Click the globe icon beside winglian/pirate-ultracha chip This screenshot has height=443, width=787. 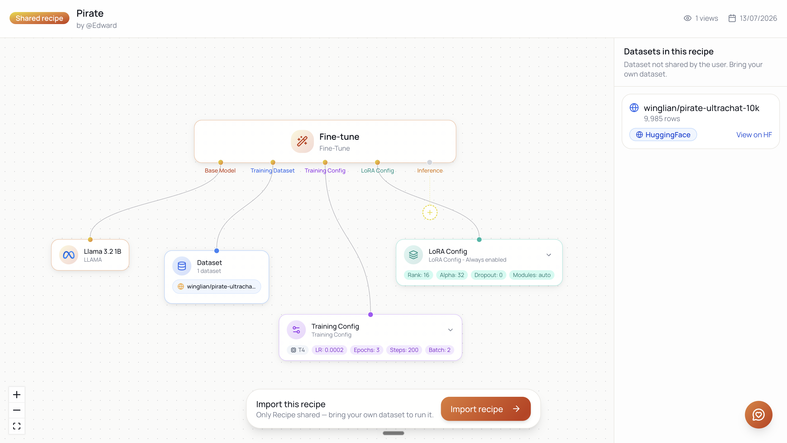coord(181,287)
